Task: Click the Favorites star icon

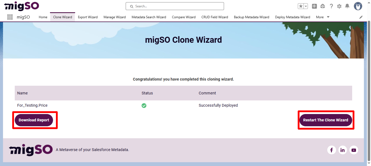Action: (301, 6)
